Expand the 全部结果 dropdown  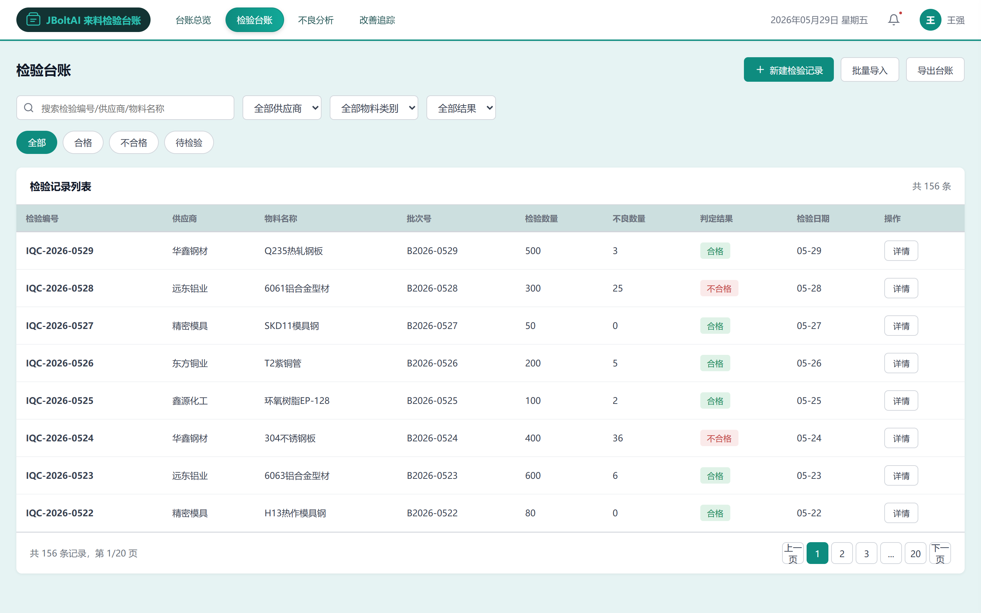[461, 108]
